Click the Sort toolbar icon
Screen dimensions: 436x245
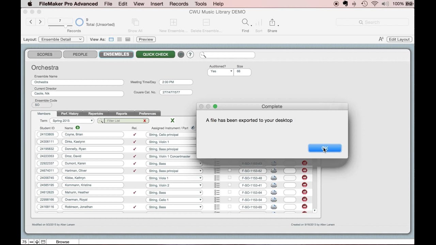tap(259, 22)
